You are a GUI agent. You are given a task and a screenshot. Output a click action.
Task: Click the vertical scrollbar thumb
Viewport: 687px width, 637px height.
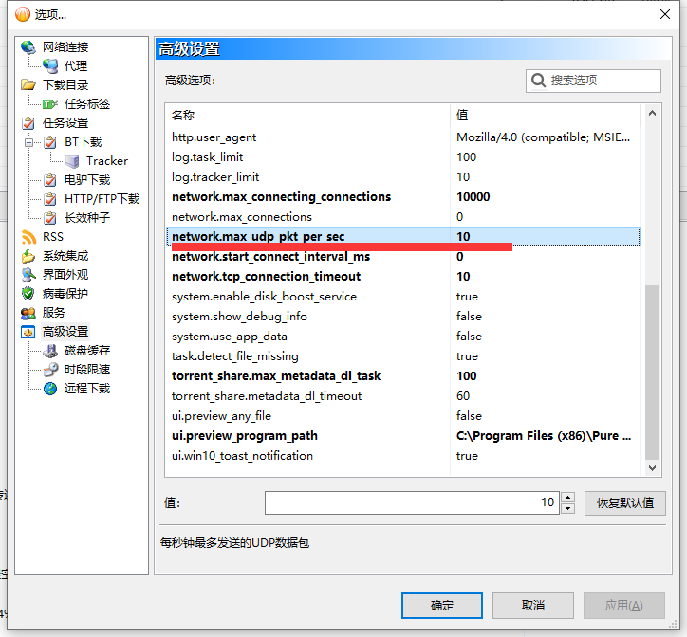point(652,373)
